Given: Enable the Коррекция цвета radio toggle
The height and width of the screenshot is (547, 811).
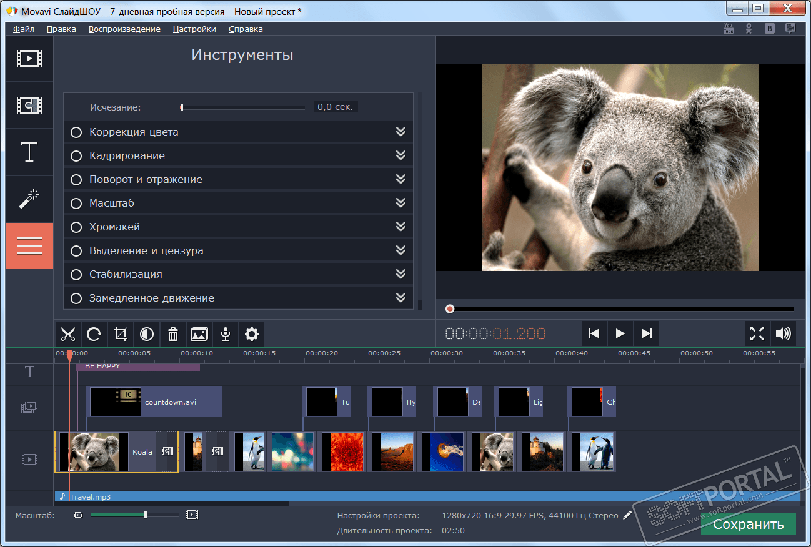Looking at the screenshot, I should pos(76,132).
